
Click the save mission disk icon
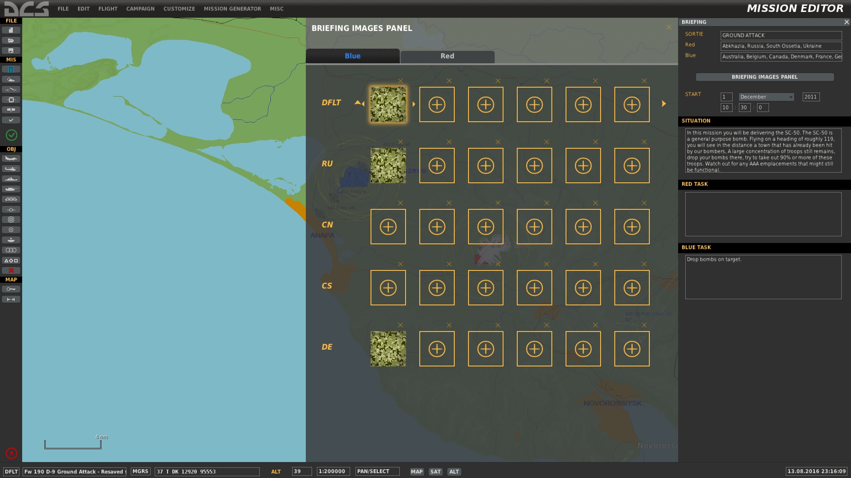(x=11, y=50)
